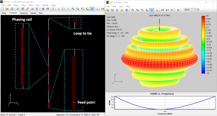The width and height of the screenshot is (217, 116).
Task: Switch AN-SOF workspace to x-y view
Action: 103,9
